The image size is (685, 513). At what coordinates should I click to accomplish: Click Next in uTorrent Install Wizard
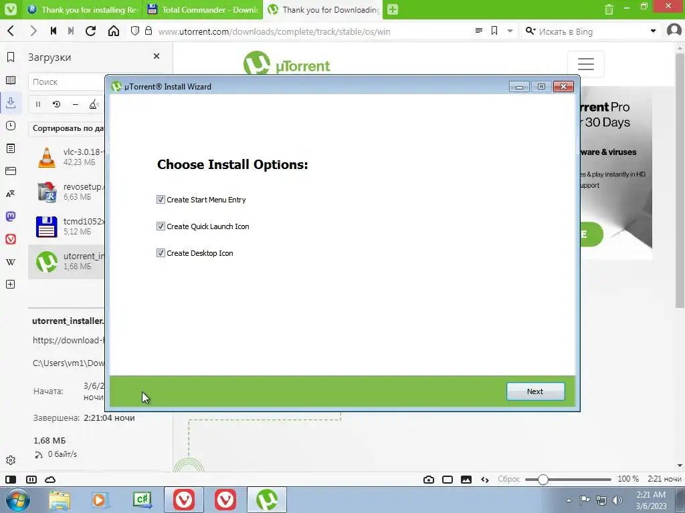[535, 391]
